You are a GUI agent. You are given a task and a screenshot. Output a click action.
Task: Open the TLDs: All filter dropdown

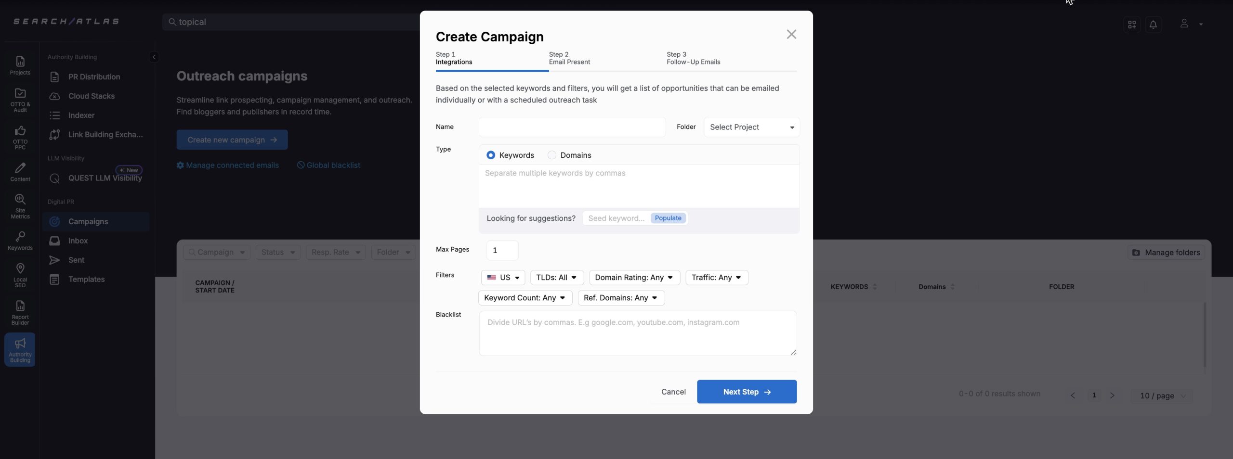pos(556,278)
